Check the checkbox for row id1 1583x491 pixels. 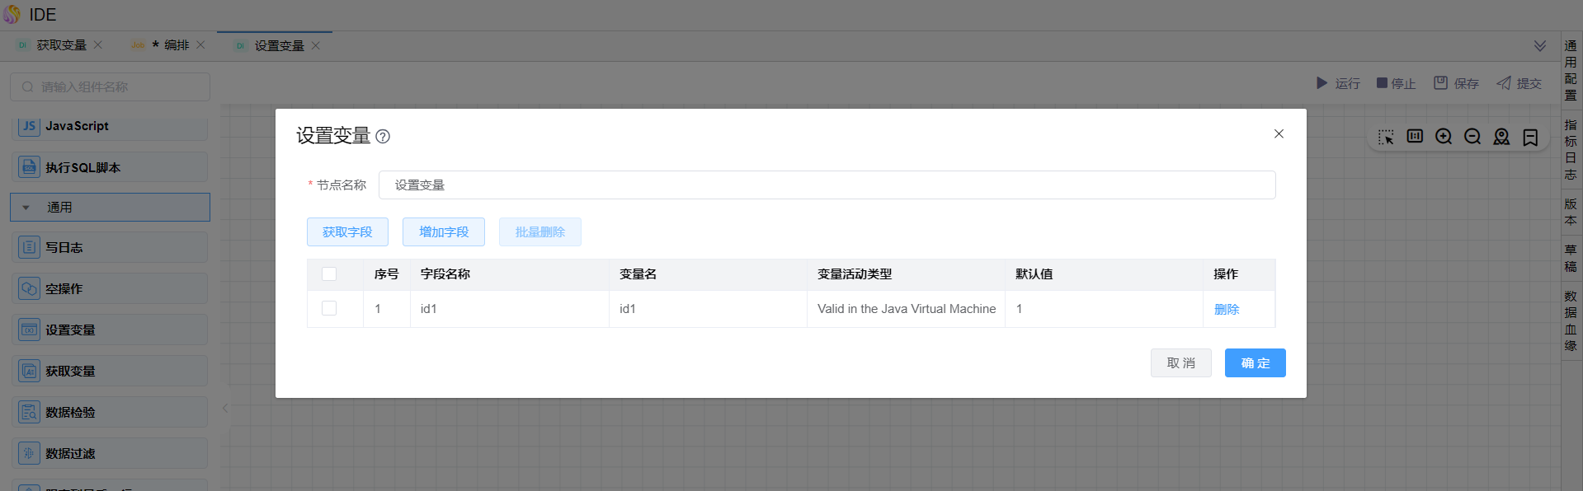pyautogui.click(x=329, y=308)
